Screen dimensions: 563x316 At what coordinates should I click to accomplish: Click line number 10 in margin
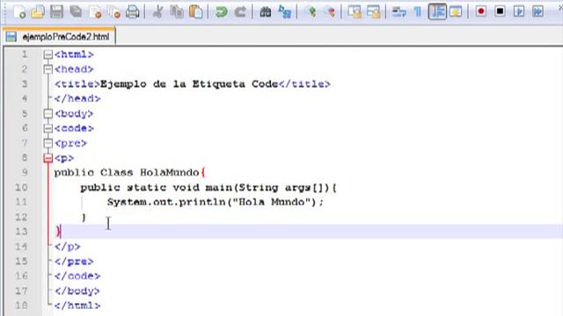pos(21,187)
